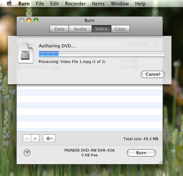Switch to the Data tab
This screenshot has width=183, height=176.
click(x=59, y=29)
